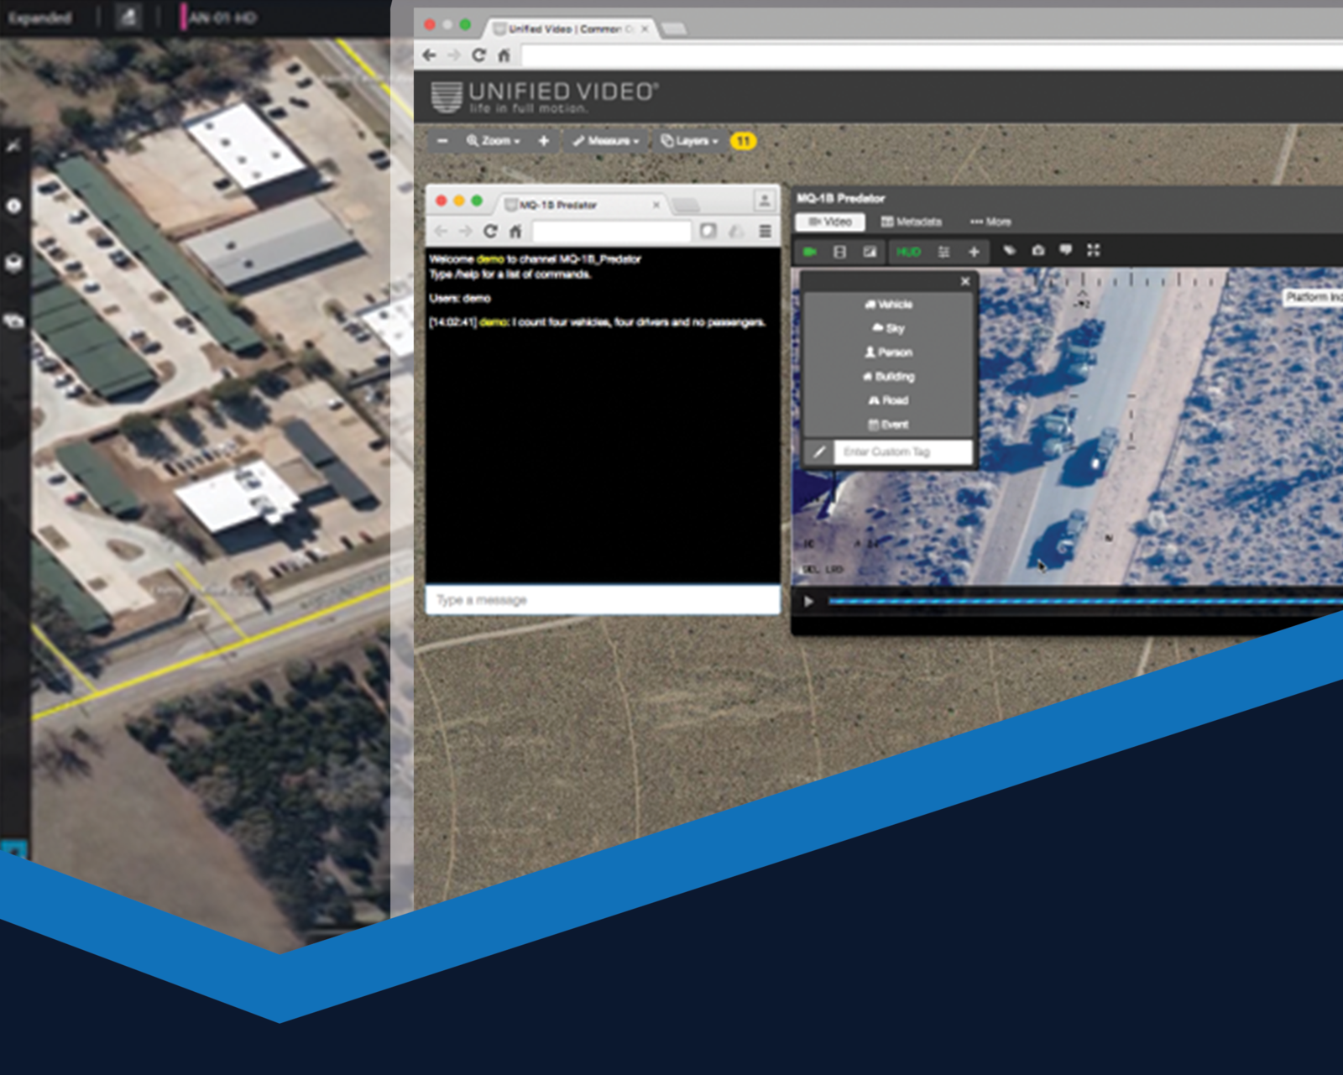Choose the Event tag
Viewport: 1343px width, 1075px height.
(x=889, y=425)
